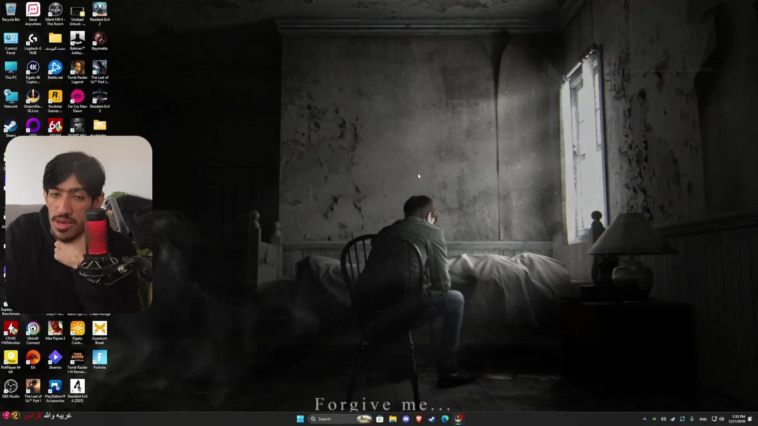The image size is (758, 426).
Task: Select the StreamElements SE.Live desktop shortcut
Action: pyautogui.click(x=33, y=101)
